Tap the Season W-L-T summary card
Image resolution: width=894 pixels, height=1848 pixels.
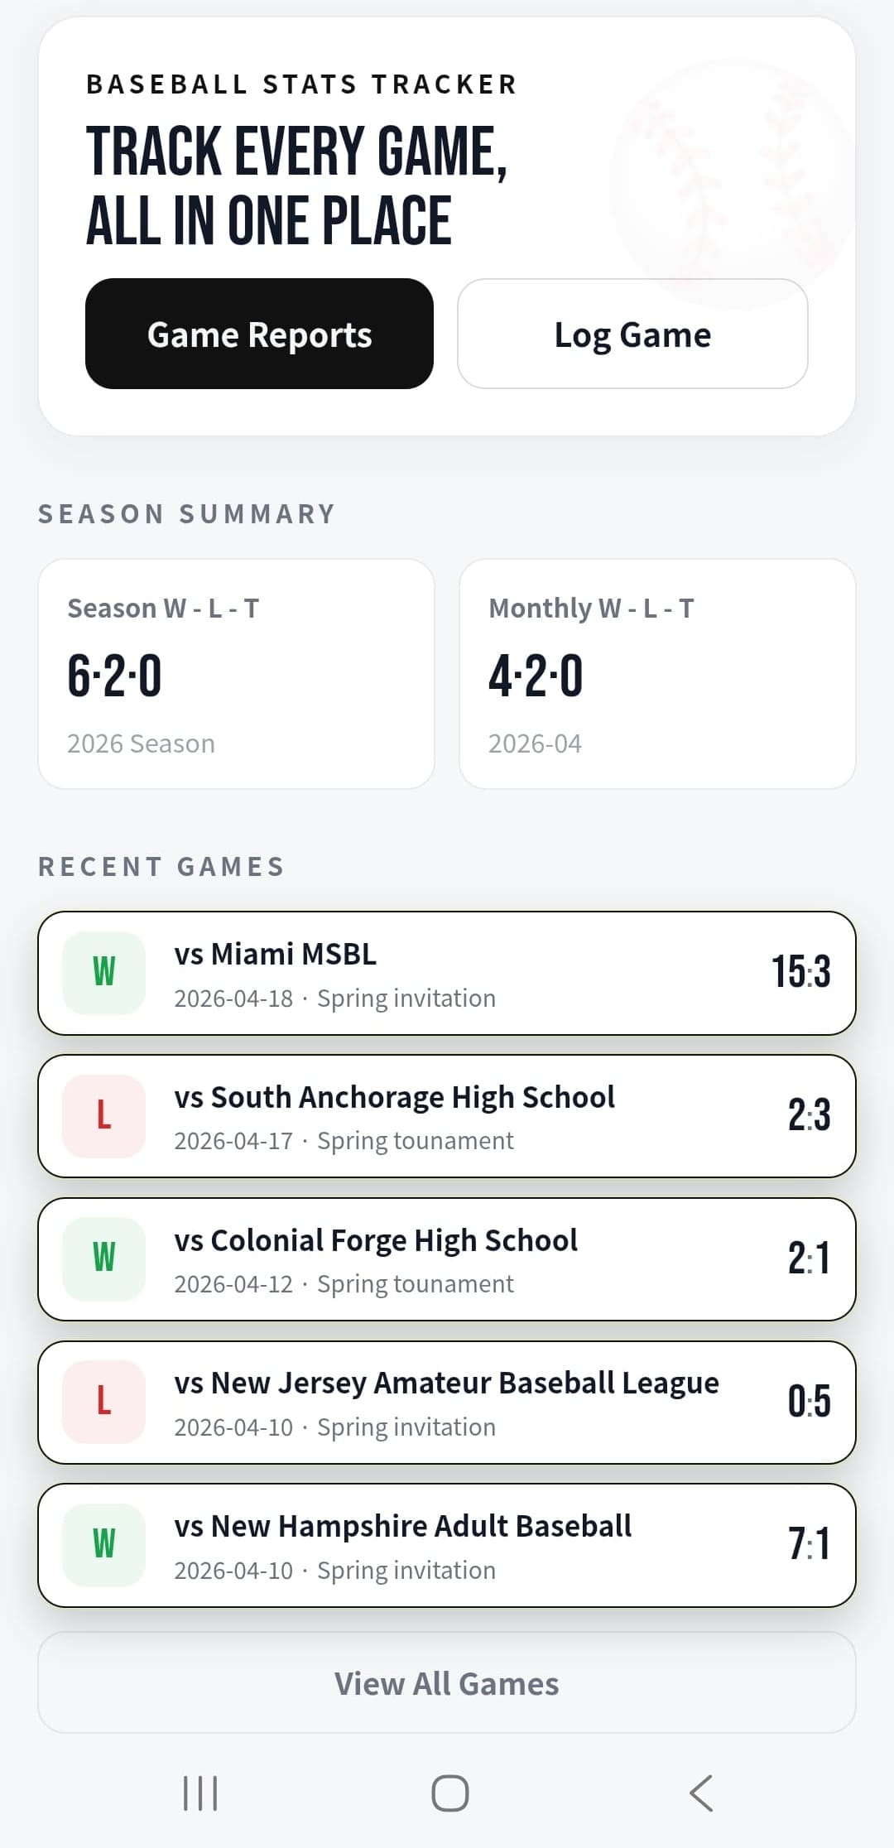point(236,674)
